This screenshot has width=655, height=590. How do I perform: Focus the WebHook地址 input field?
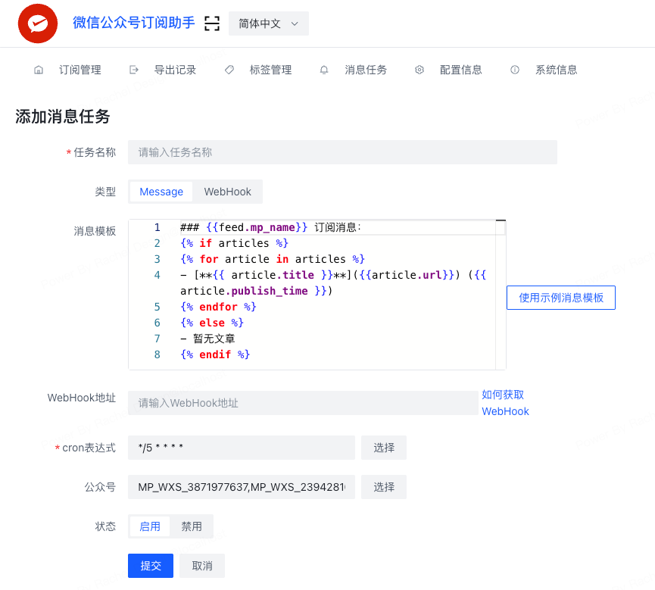(304, 403)
